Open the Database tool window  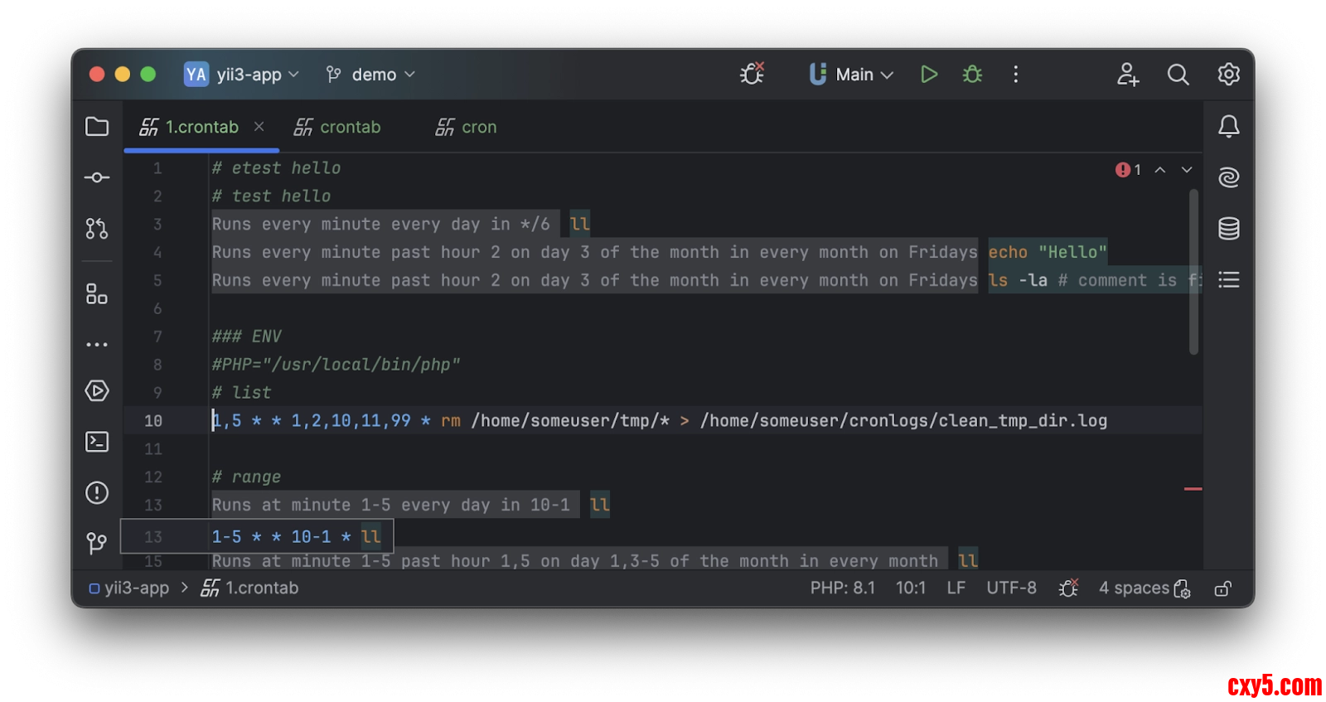(x=1228, y=228)
